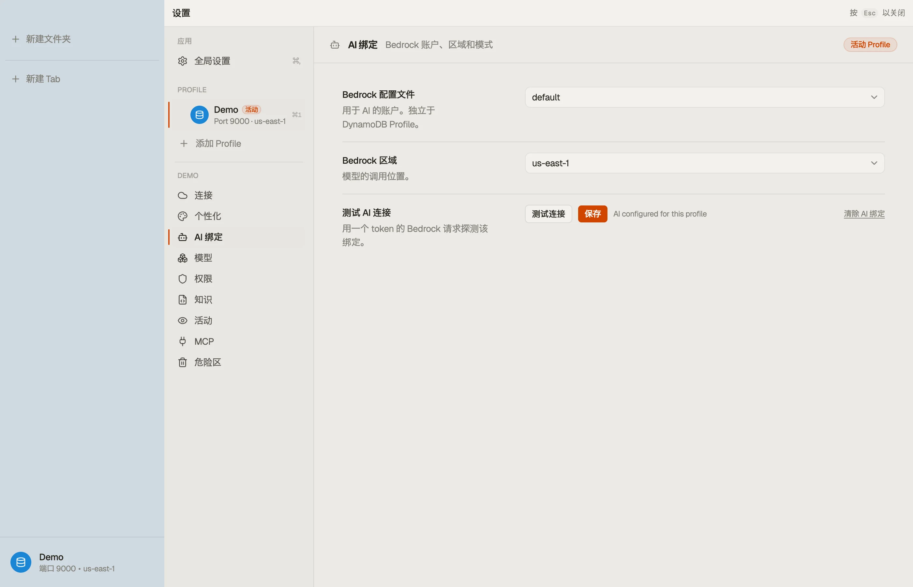Click the plug icon next to MCP
Viewport: 913px width, 587px height.
click(183, 341)
